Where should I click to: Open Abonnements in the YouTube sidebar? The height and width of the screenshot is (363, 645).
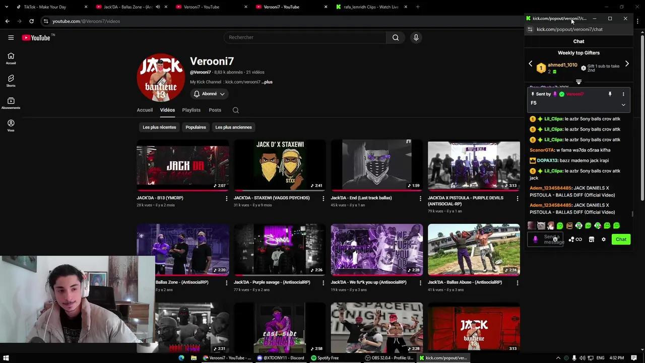coord(11,103)
